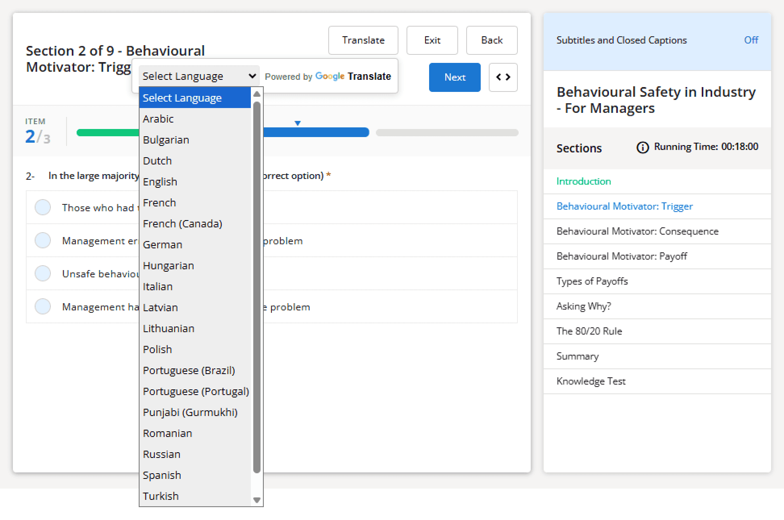Select the last 'Management ha…' answer radio
This screenshot has width=784, height=520.
43,306
